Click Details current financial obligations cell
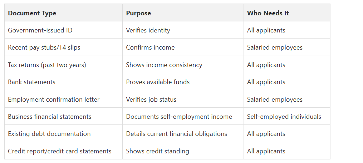 click(177, 134)
